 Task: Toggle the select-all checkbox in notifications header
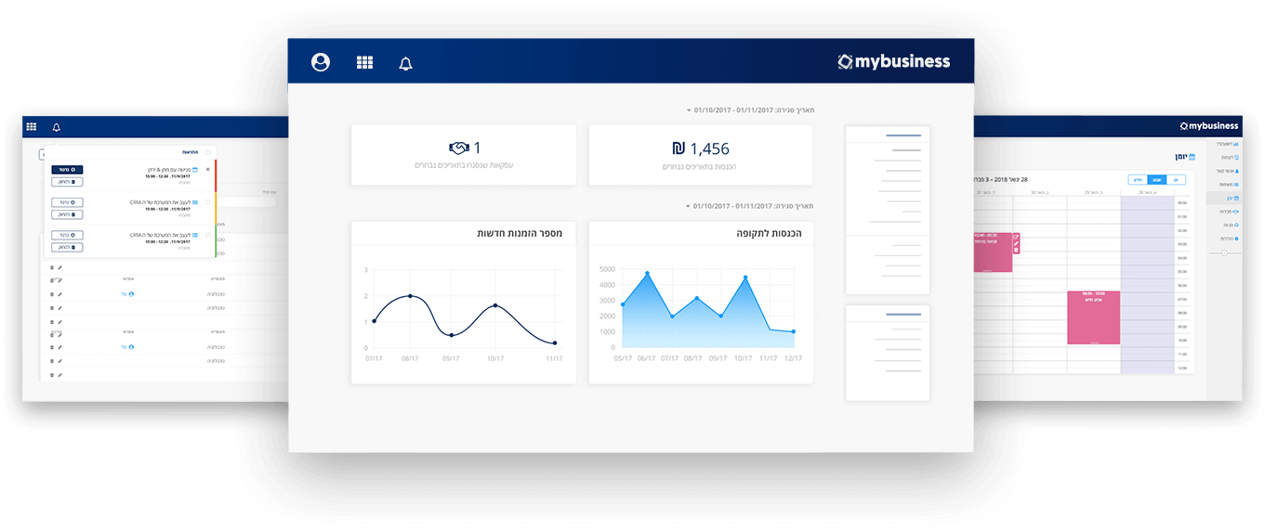[207, 152]
